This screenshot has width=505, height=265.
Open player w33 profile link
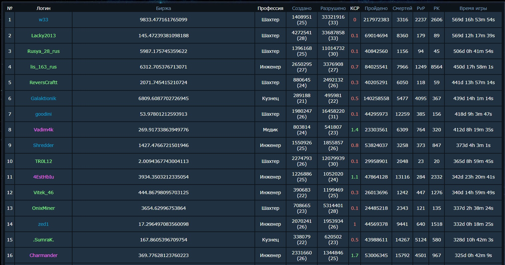click(44, 20)
